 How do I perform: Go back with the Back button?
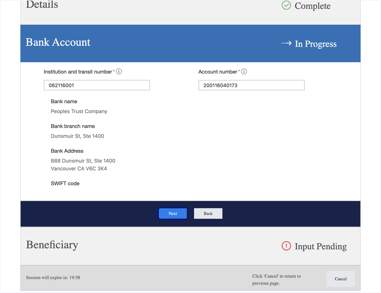[208, 213]
